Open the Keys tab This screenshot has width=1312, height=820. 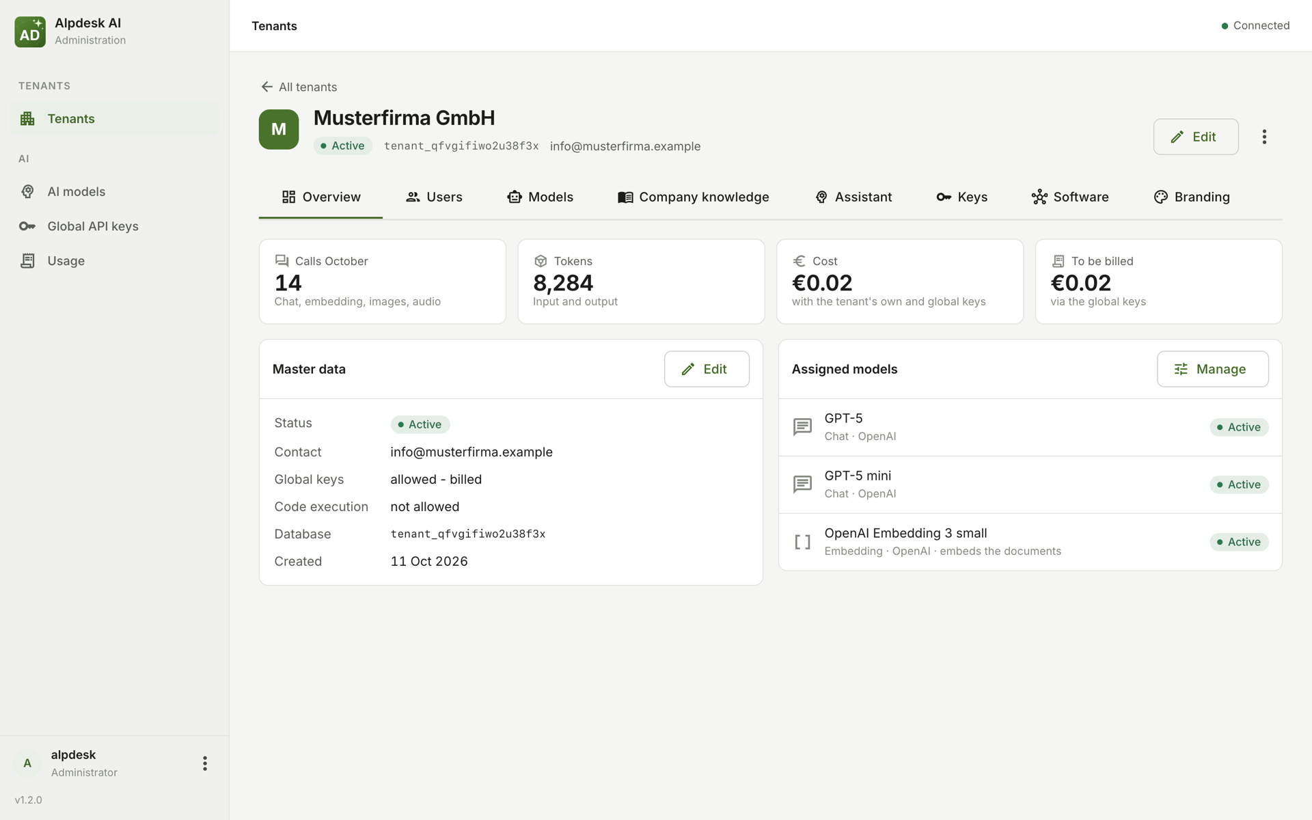pyautogui.click(x=962, y=197)
